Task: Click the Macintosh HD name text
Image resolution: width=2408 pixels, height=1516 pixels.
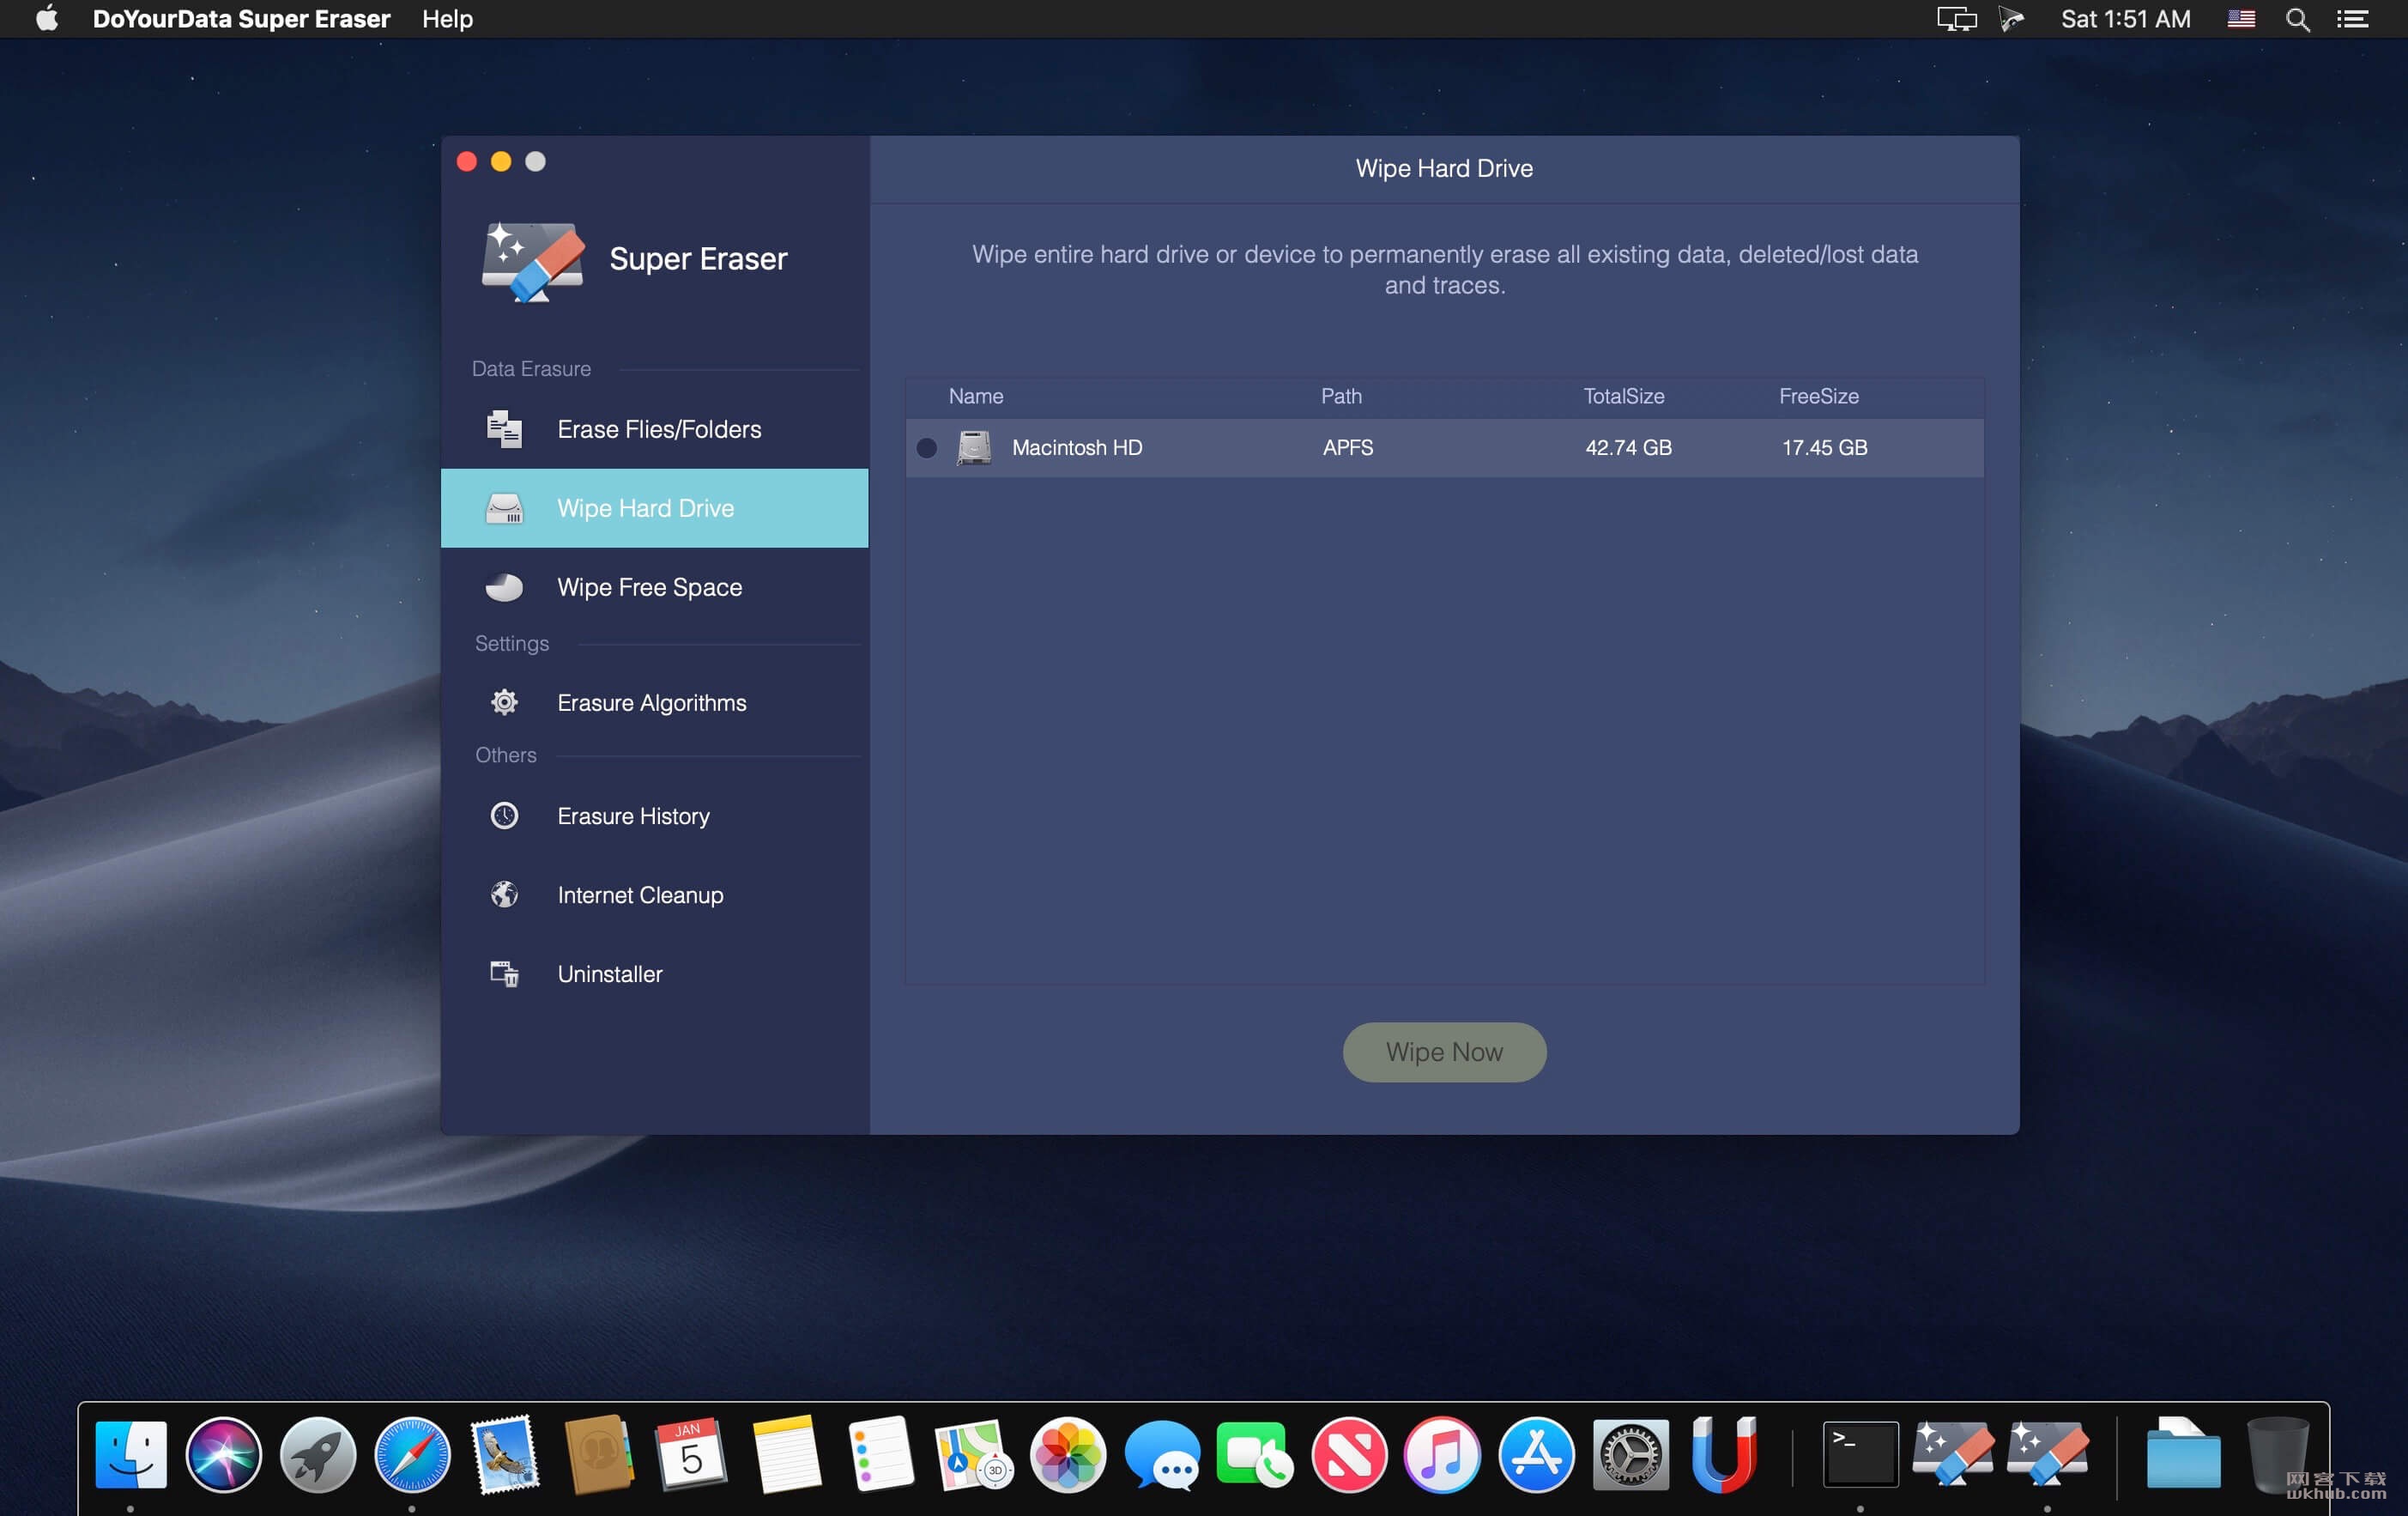Action: click(1077, 448)
